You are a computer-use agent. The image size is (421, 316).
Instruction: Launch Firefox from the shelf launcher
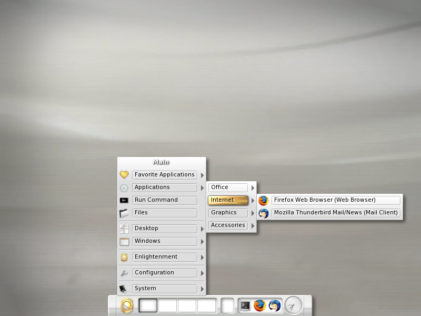(259, 305)
